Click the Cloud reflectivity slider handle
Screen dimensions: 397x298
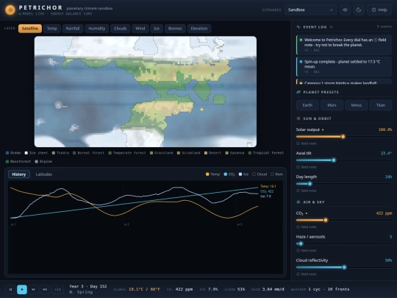tap(344, 267)
